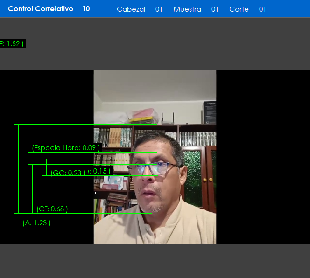The image size is (310, 278).
Task: Click the bottom green guide line above A: 1.23
Action: (x=84, y=214)
